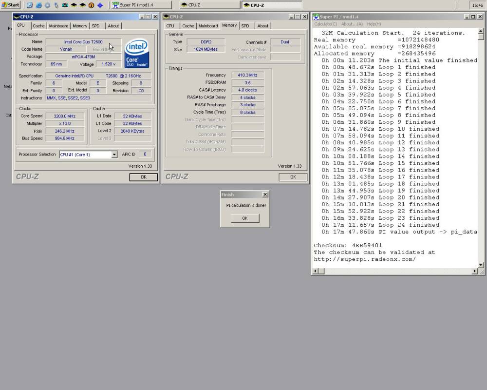This screenshot has width=487, height=390.
Task: Click Super PI horizontal scrollbar left arrow
Action: (315, 271)
